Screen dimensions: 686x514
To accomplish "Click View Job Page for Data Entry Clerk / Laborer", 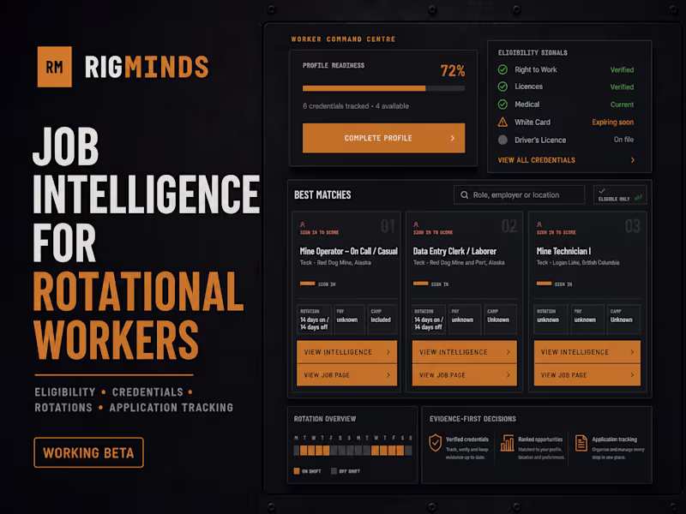I will pos(464,375).
